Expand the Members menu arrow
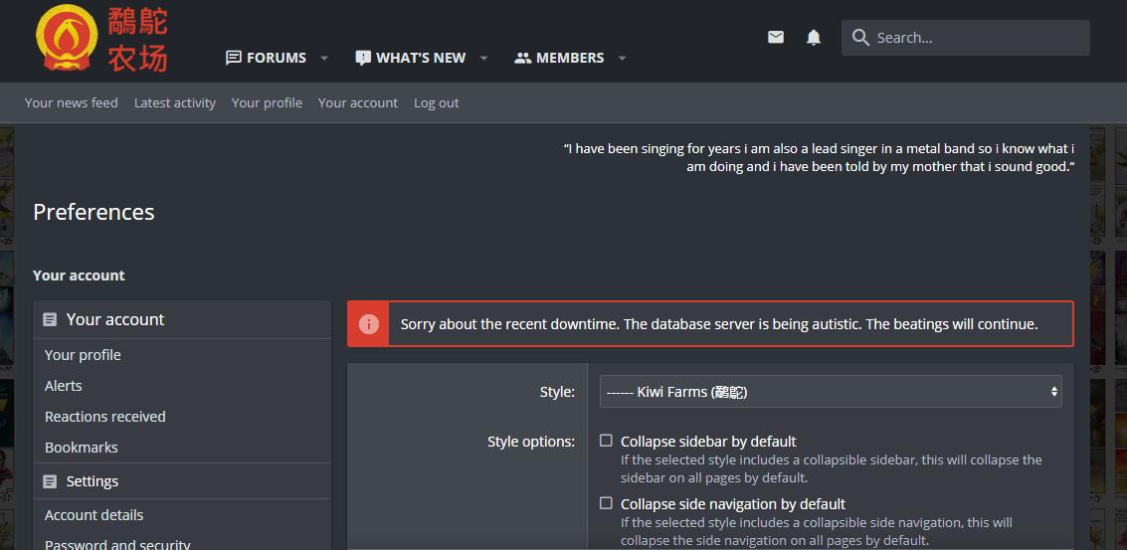The width and height of the screenshot is (1127, 550). (x=622, y=59)
